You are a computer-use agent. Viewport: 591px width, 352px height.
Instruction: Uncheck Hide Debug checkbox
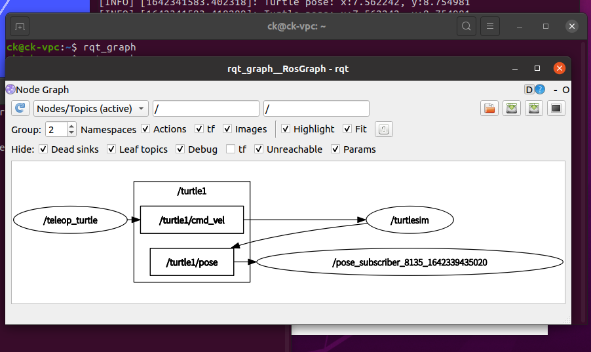click(x=180, y=149)
